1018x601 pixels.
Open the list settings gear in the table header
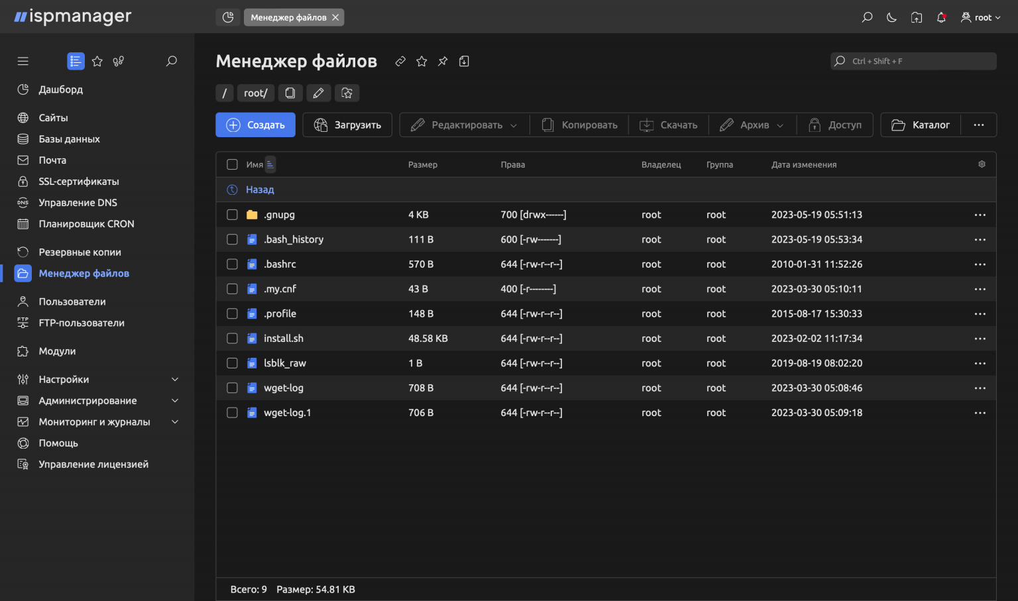(982, 164)
